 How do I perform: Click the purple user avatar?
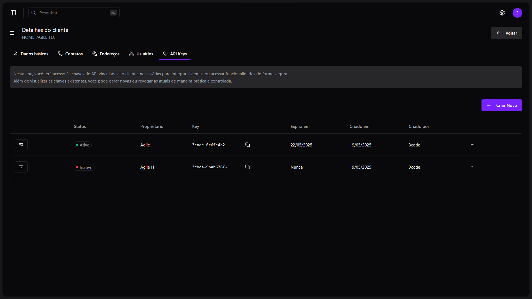(517, 13)
